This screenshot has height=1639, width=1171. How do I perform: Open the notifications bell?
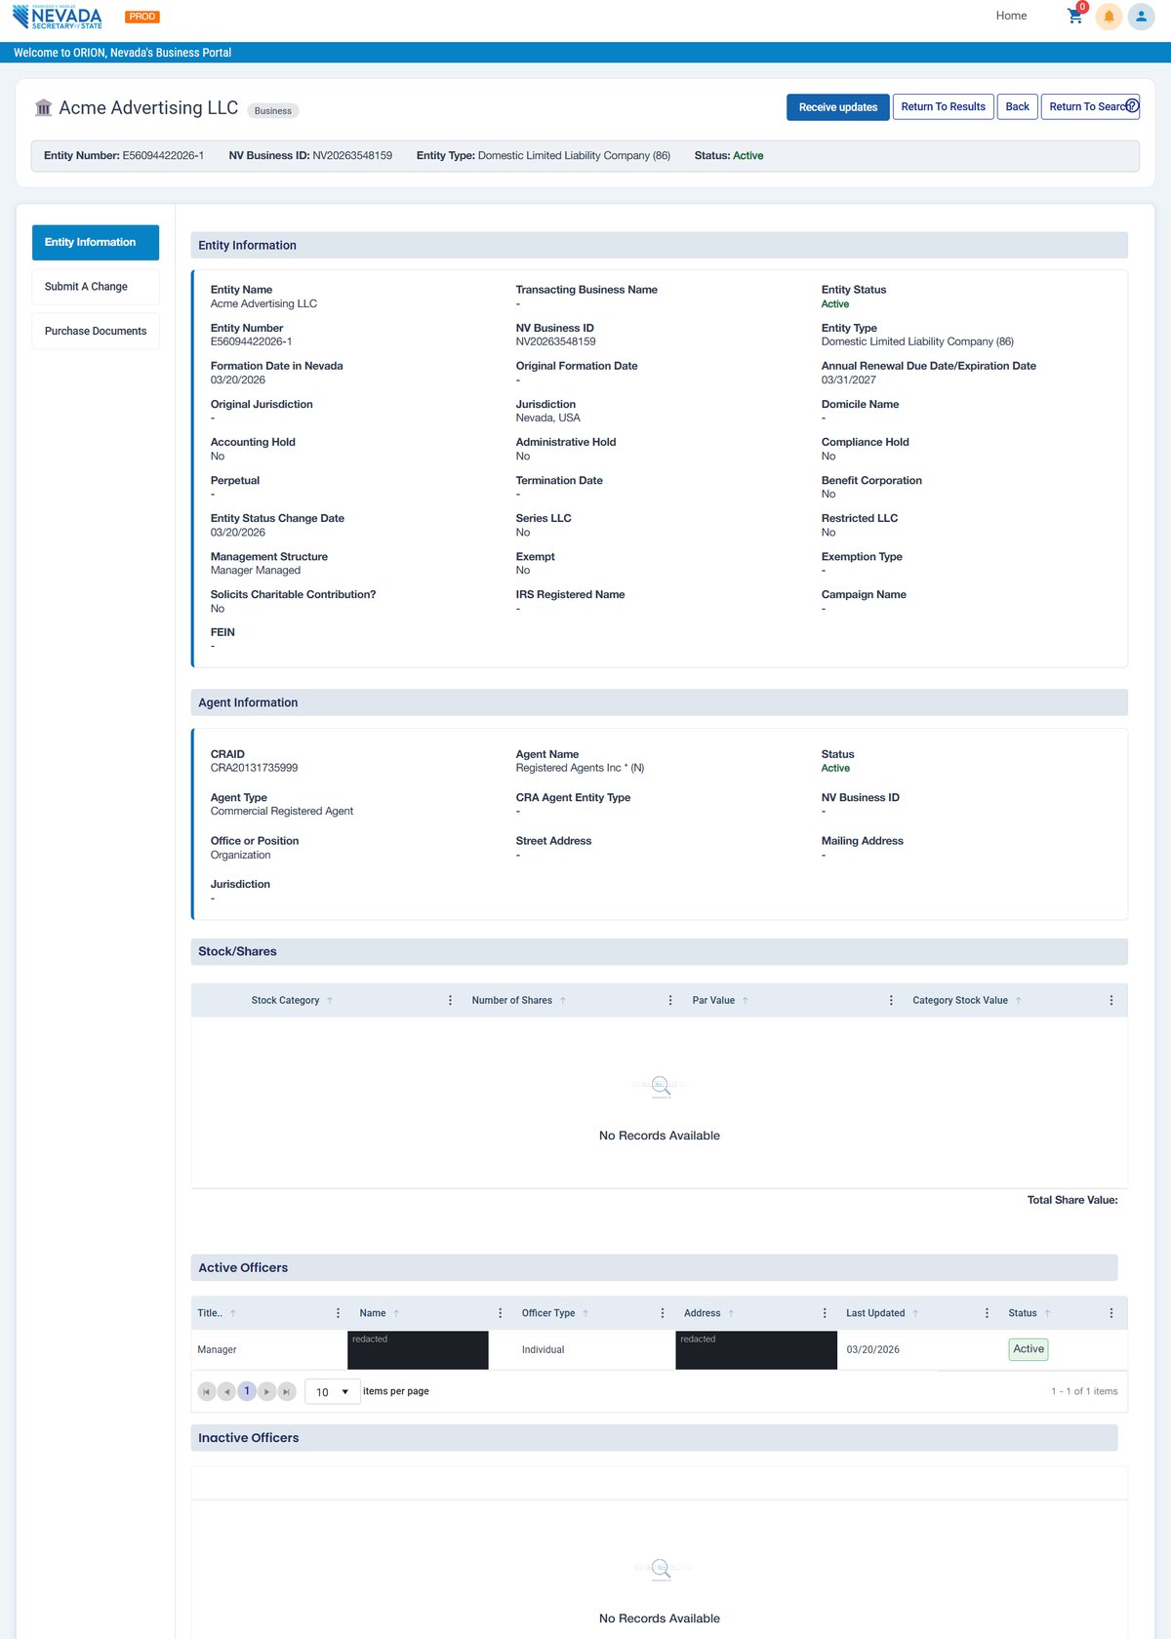click(x=1109, y=17)
